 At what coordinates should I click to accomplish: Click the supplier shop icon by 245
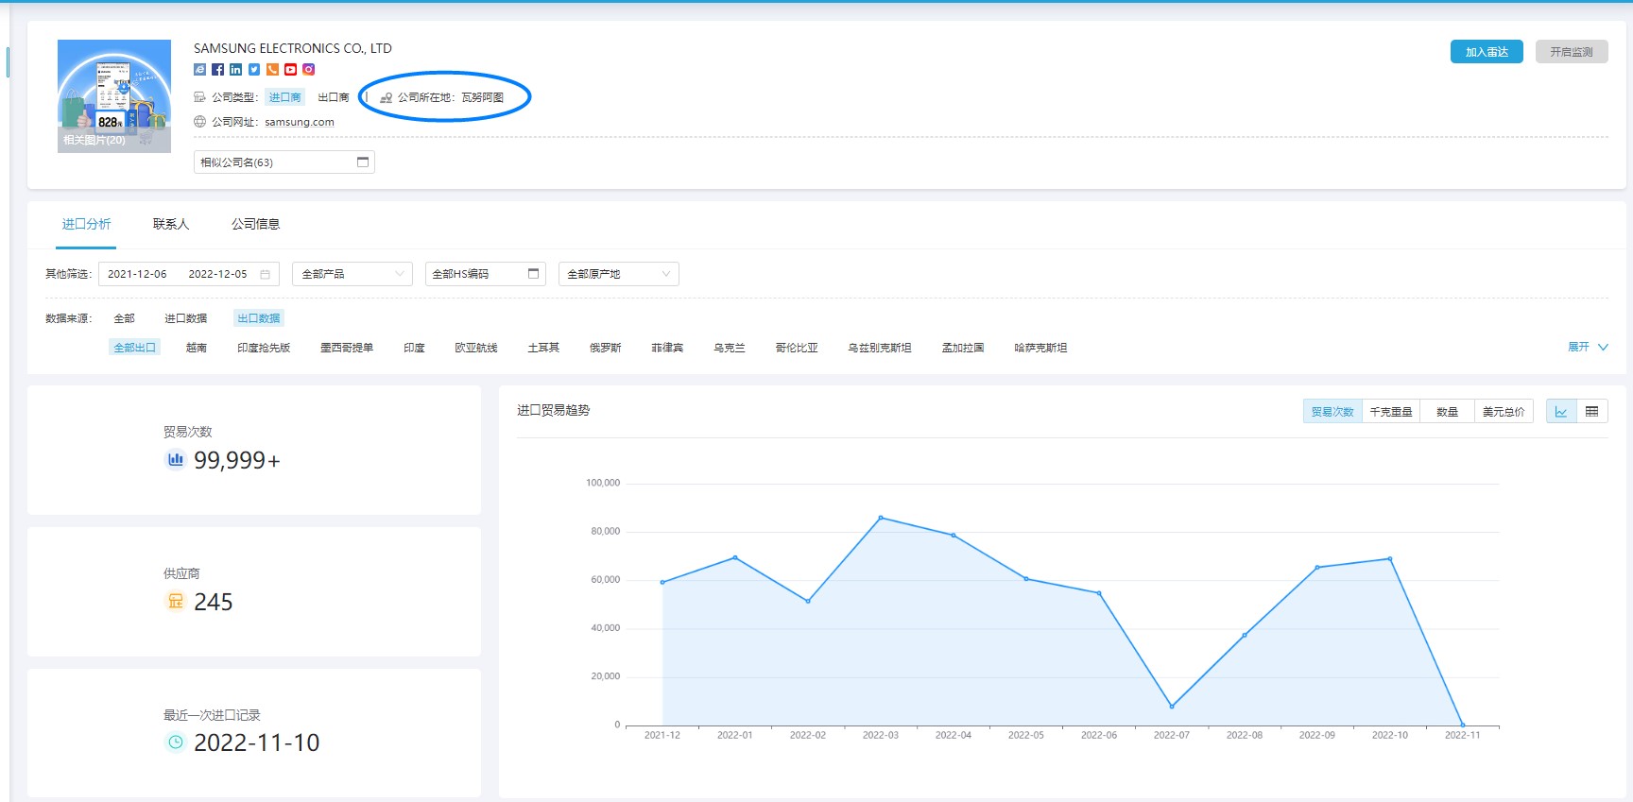[x=176, y=601]
